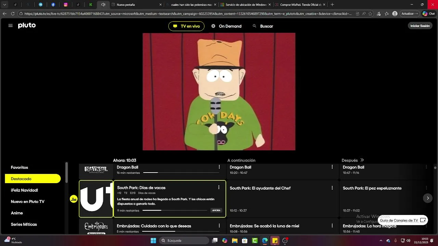438x246 pixels.
Task: Open options for Embrujadas: Cuidado con lo que deseas
Action: coord(219,226)
